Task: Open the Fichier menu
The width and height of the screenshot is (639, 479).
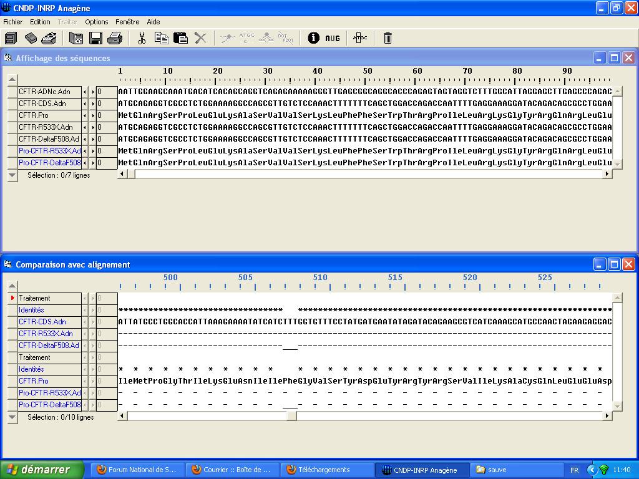Action: tap(12, 22)
